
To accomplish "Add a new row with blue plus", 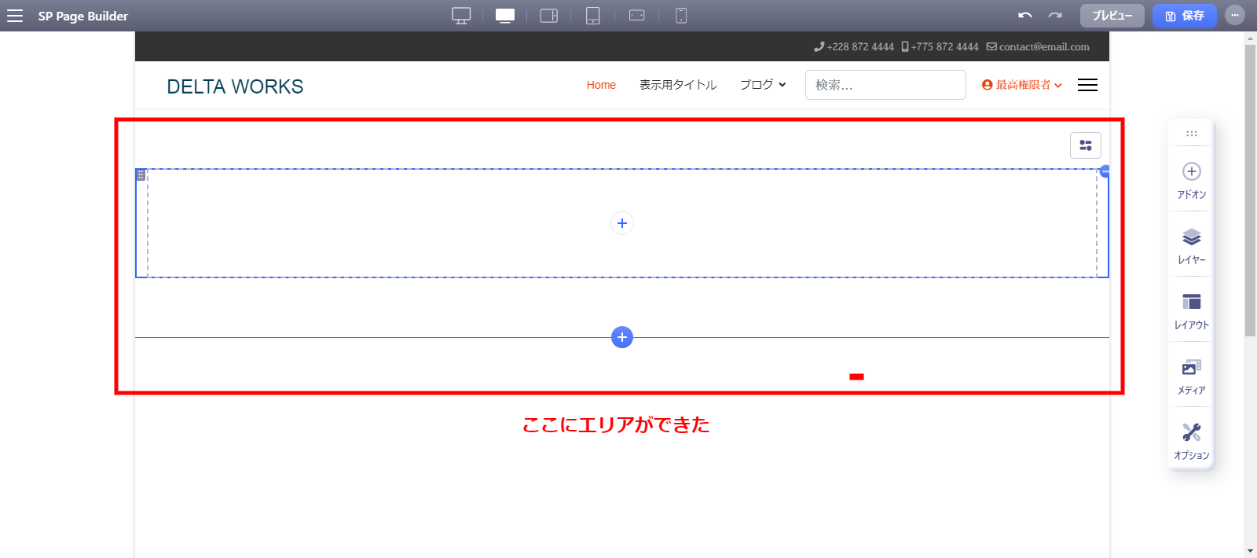I will coord(622,337).
